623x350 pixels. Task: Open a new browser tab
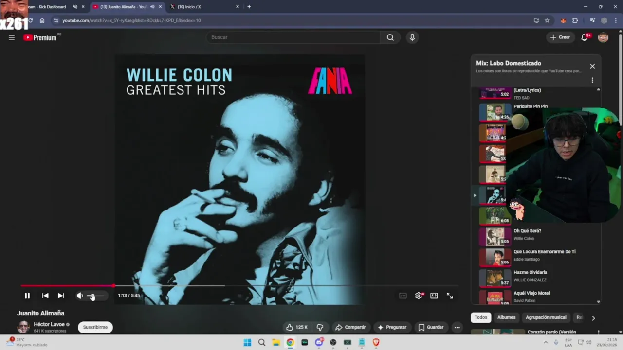point(249,7)
